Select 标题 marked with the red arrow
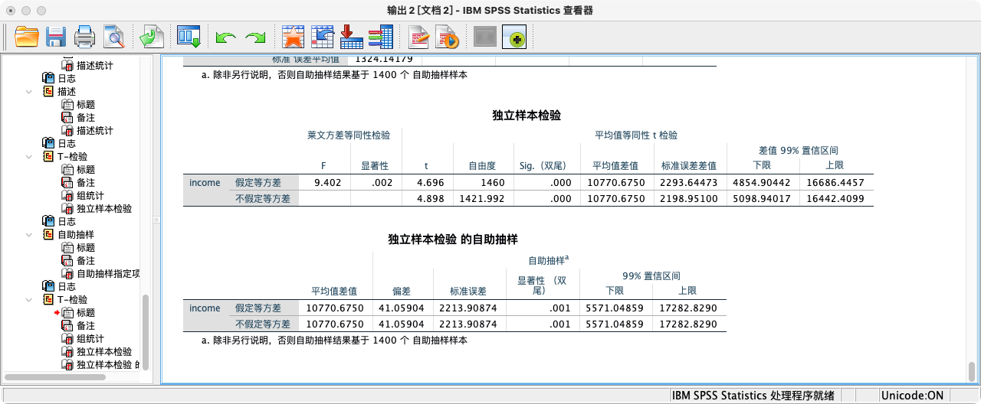Screen dimensions: 981x404 (x=86, y=312)
